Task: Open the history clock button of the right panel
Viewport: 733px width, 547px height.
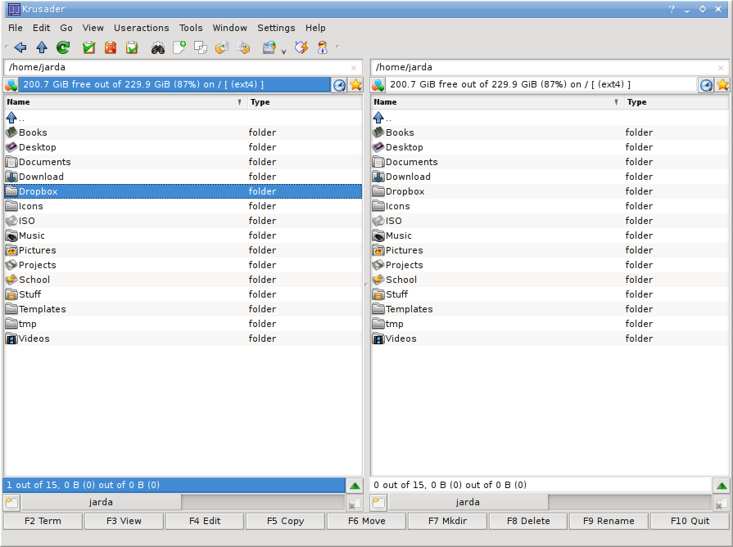Action: click(x=706, y=85)
